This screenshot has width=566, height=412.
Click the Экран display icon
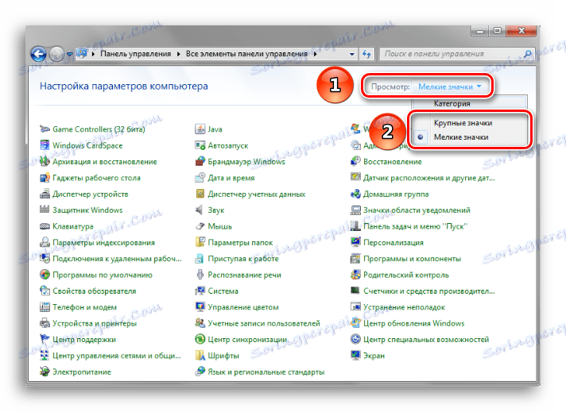pos(355,356)
